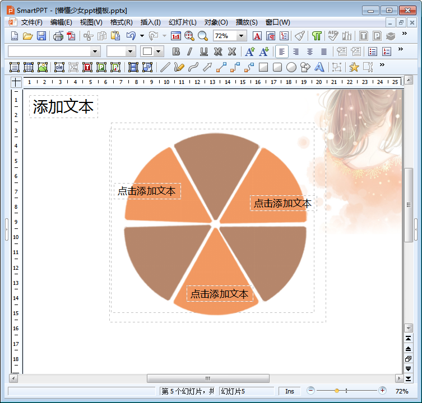
Task: Select the freehand pencil tool
Action: (179, 67)
